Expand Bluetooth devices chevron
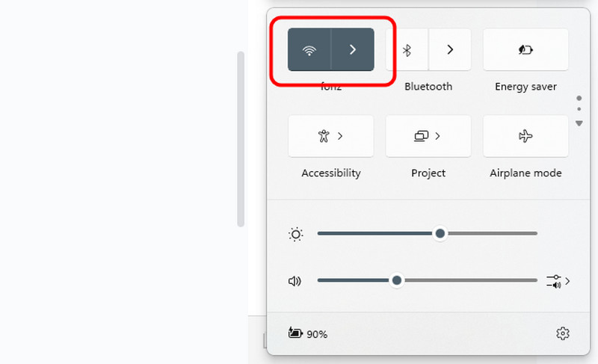Viewport: 598px width, 364px height. pos(450,49)
